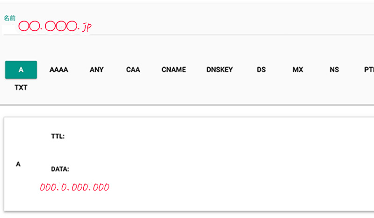Switch to MX record lookup
374x218 pixels.
pyautogui.click(x=298, y=70)
